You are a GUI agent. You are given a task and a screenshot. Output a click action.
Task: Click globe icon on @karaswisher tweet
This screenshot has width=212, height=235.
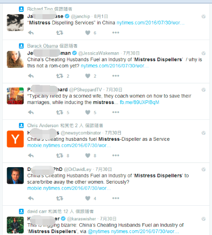[204, 219]
